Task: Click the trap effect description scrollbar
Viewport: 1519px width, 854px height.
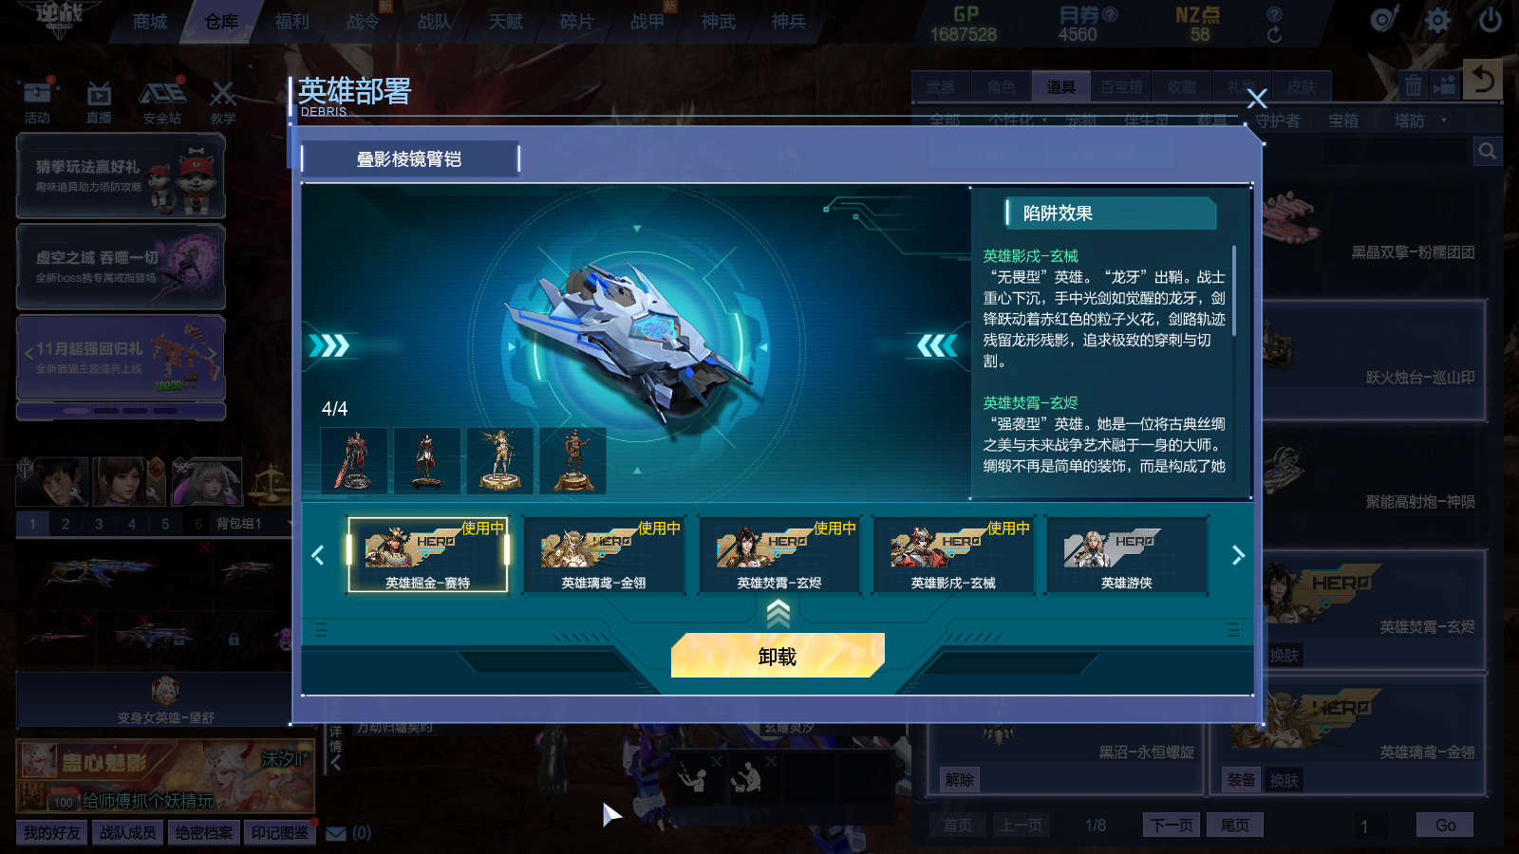Action: click(x=1234, y=290)
